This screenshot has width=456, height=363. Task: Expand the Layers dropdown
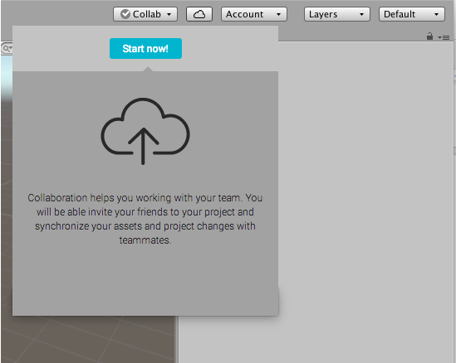tap(336, 14)
